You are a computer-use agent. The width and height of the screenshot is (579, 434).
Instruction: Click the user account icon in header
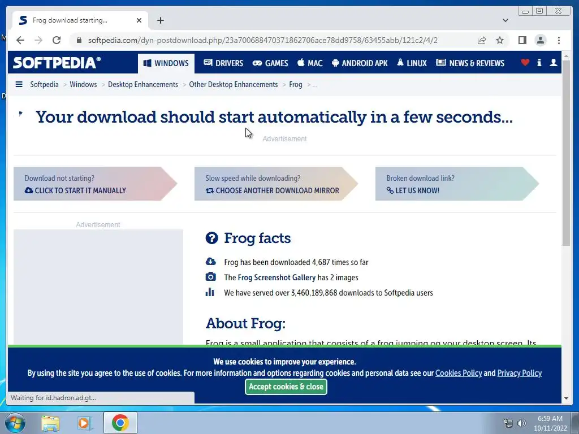pos(553,62)
